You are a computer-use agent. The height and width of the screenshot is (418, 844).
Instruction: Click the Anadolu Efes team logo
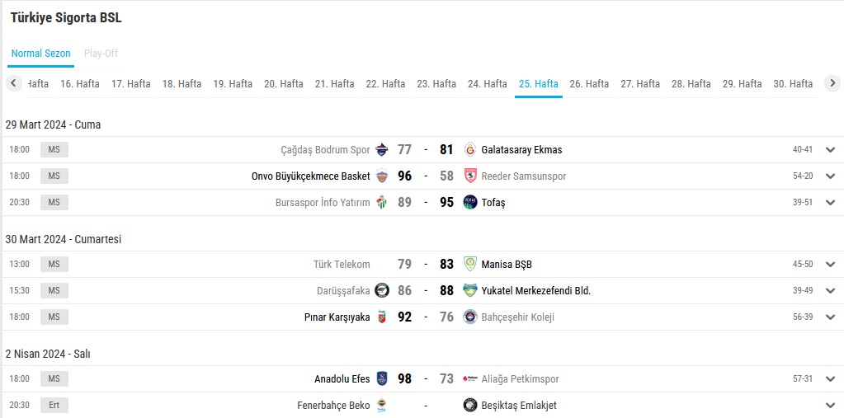click(x=381, y=379)
